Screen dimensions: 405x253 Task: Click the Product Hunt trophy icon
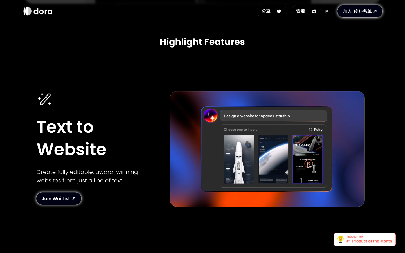coord(341,240)
